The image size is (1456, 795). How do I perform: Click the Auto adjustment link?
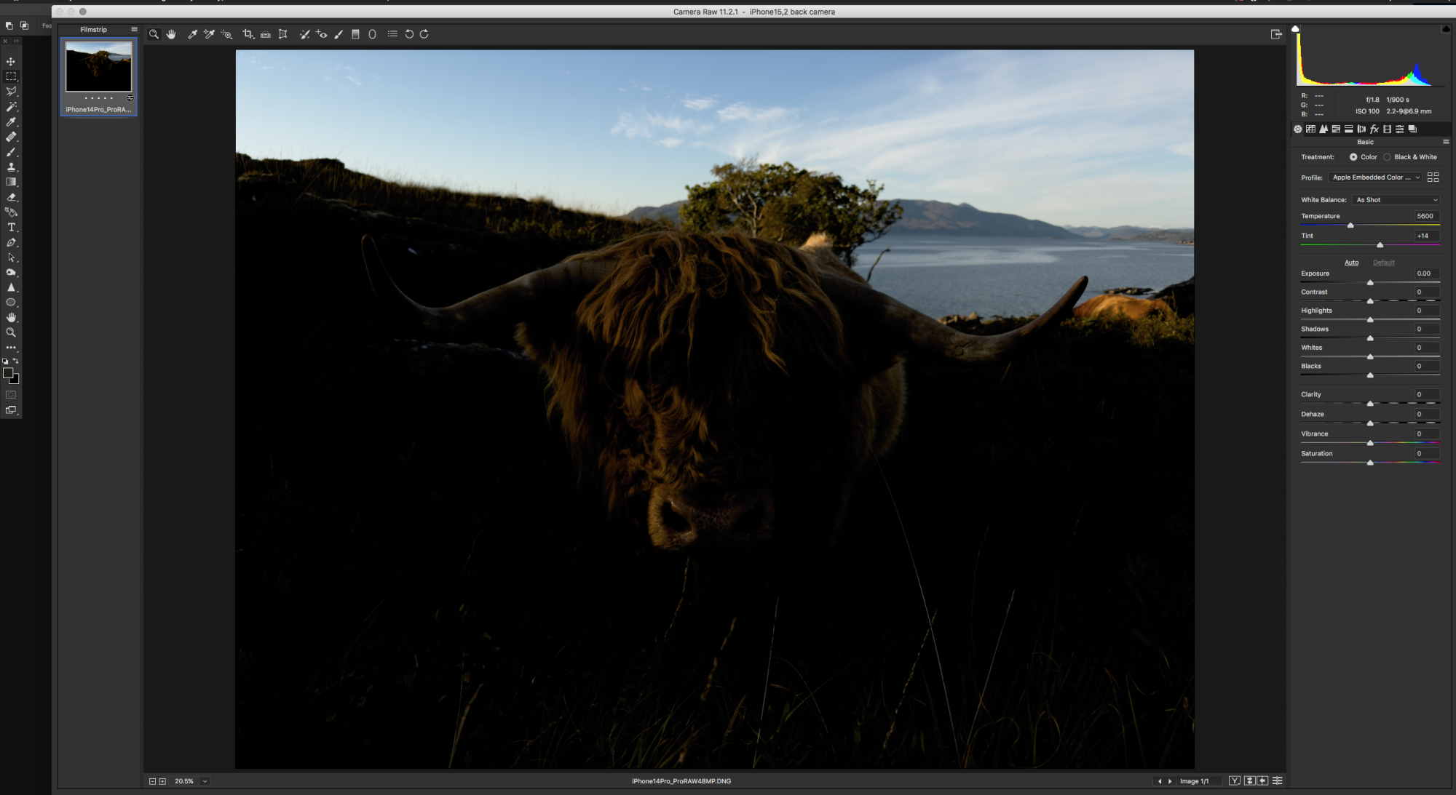pos(1351,263)
